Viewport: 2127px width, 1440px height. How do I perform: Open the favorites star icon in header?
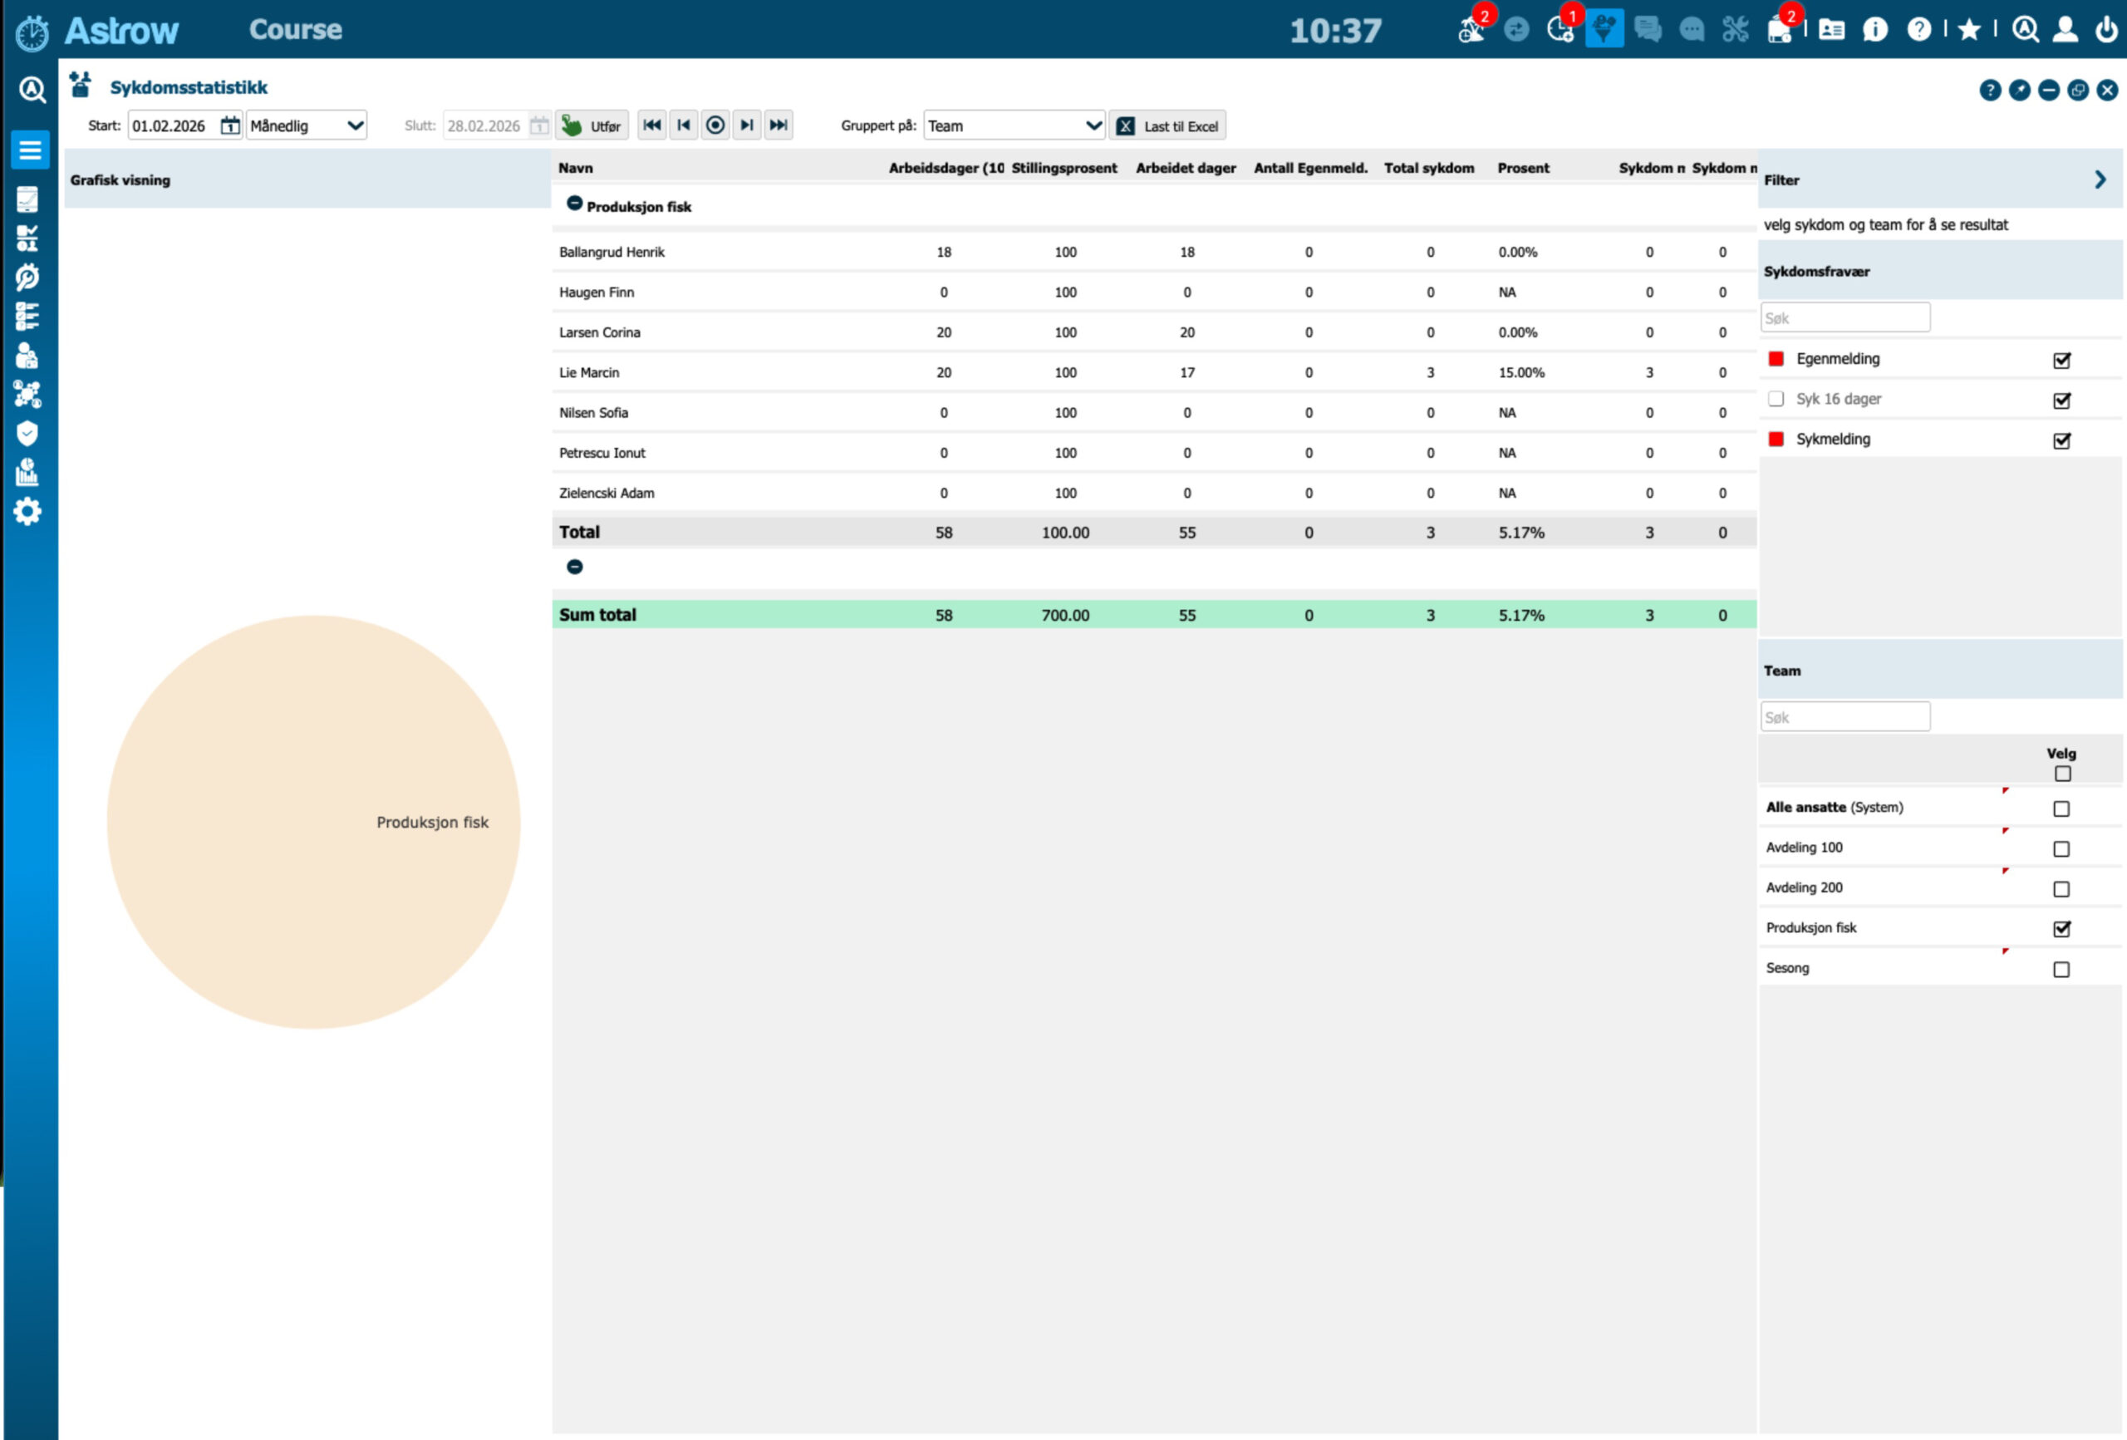click(1968, 30)
